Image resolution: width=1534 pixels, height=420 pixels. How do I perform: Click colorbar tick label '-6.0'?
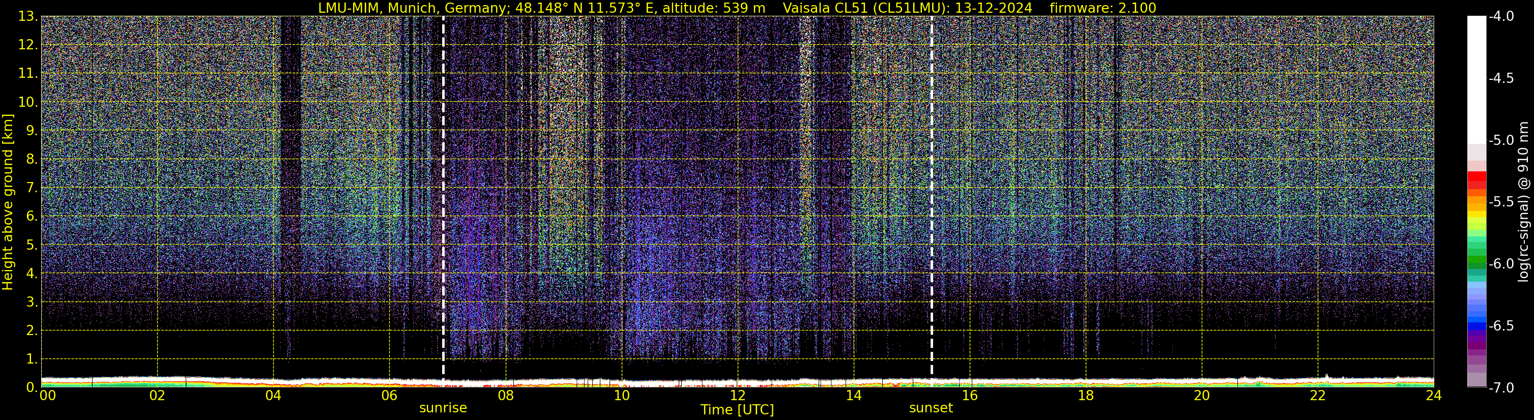coord(1501,264)
